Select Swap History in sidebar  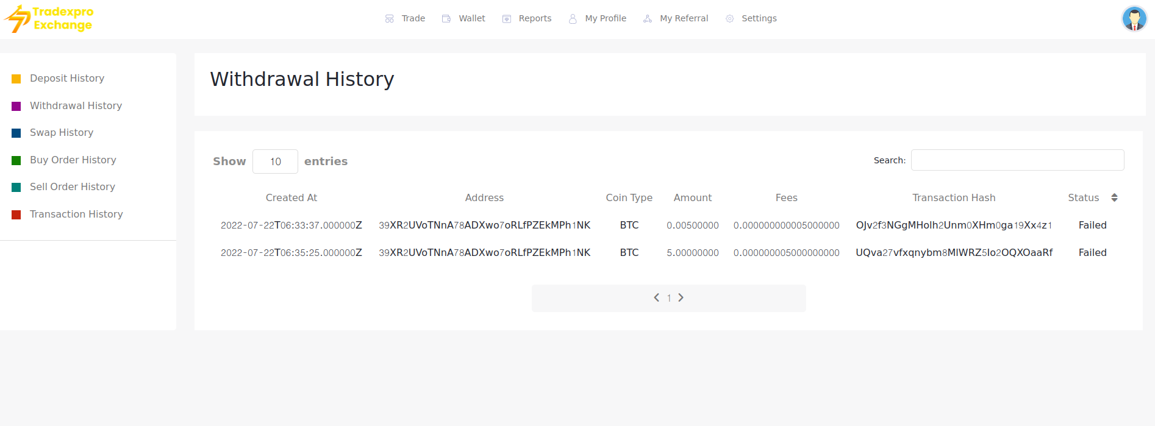tap(62, 133)
